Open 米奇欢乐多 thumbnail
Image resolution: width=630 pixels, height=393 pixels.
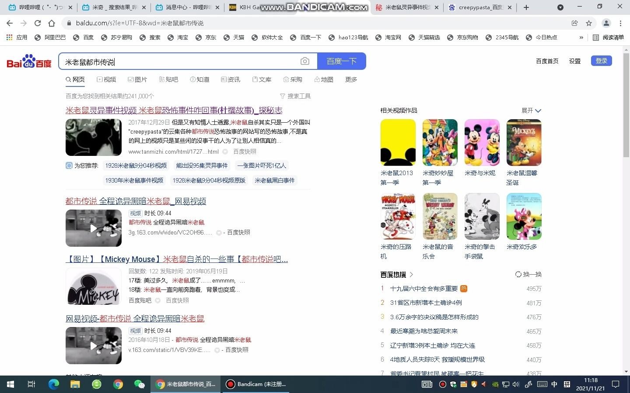[x=524, y=216]
